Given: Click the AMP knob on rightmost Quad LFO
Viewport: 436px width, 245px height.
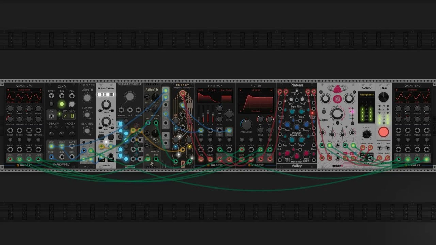Looking at the screenshot, I should (427, 109).
